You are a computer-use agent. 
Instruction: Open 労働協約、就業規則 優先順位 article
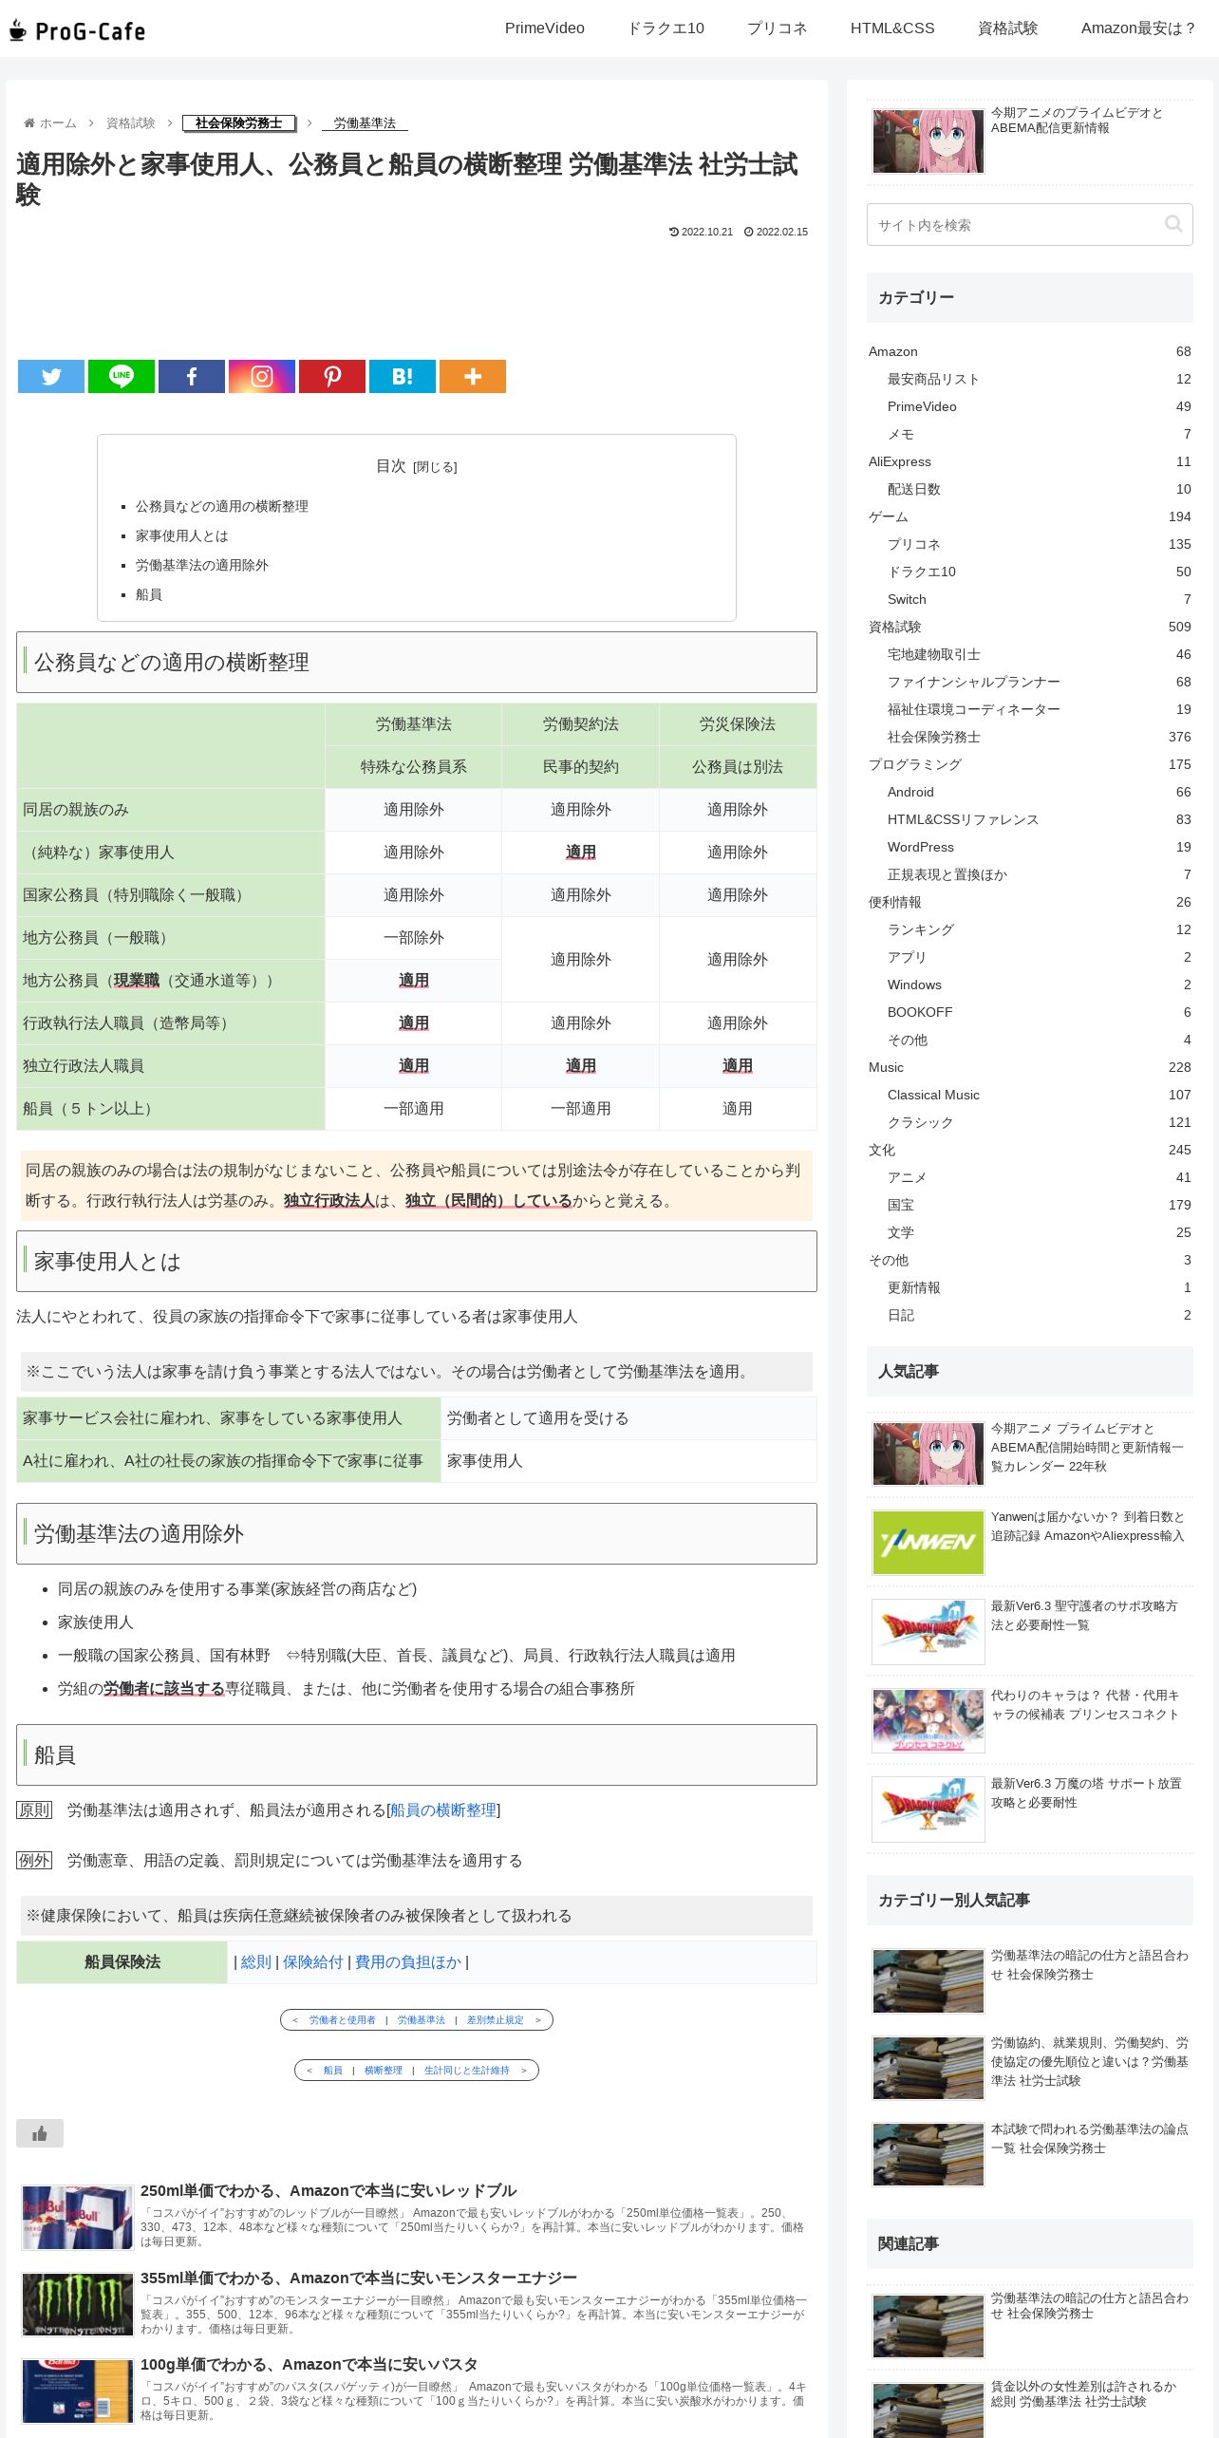(x=1030, y=2068)
